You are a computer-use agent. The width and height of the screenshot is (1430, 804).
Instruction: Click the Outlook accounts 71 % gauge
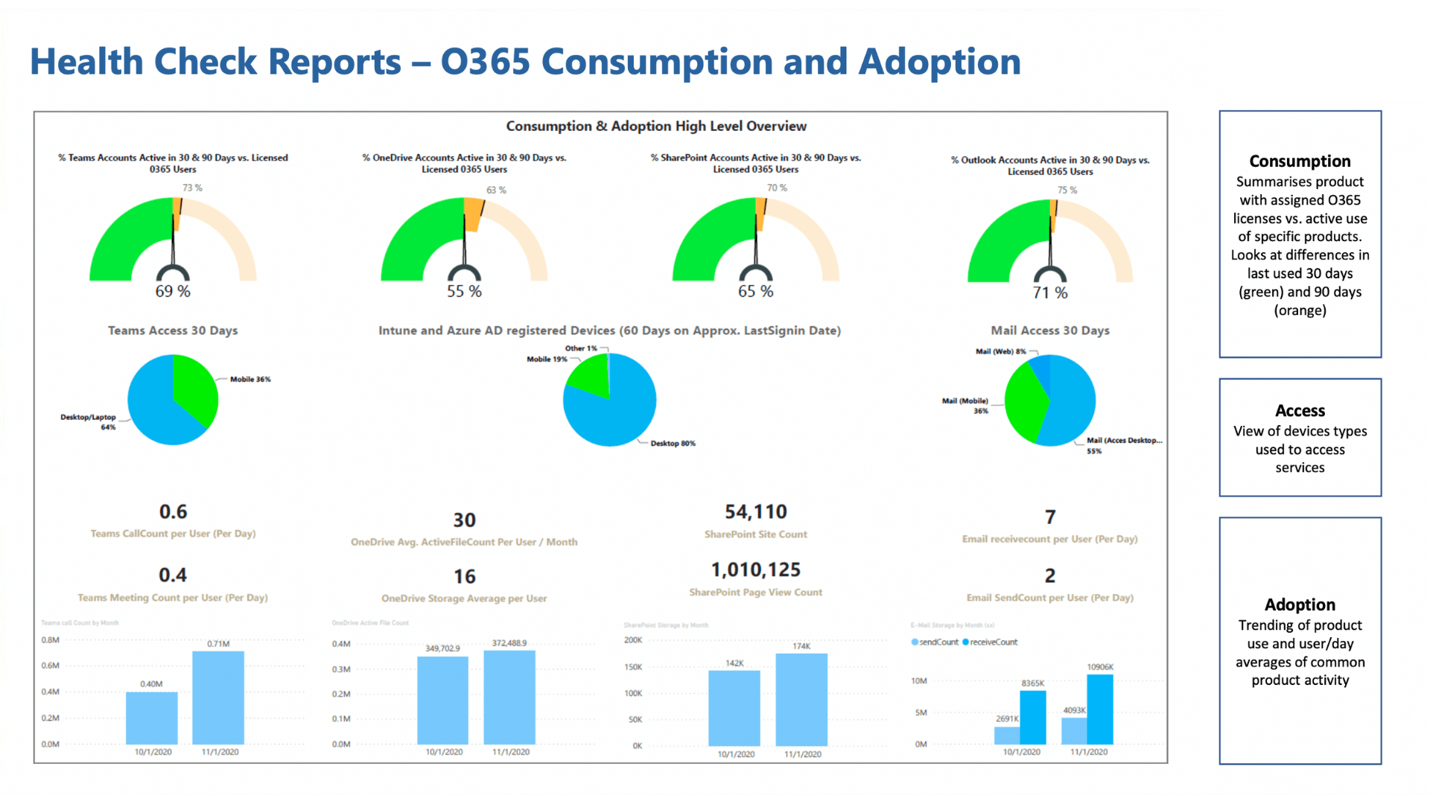point(1050,241)
